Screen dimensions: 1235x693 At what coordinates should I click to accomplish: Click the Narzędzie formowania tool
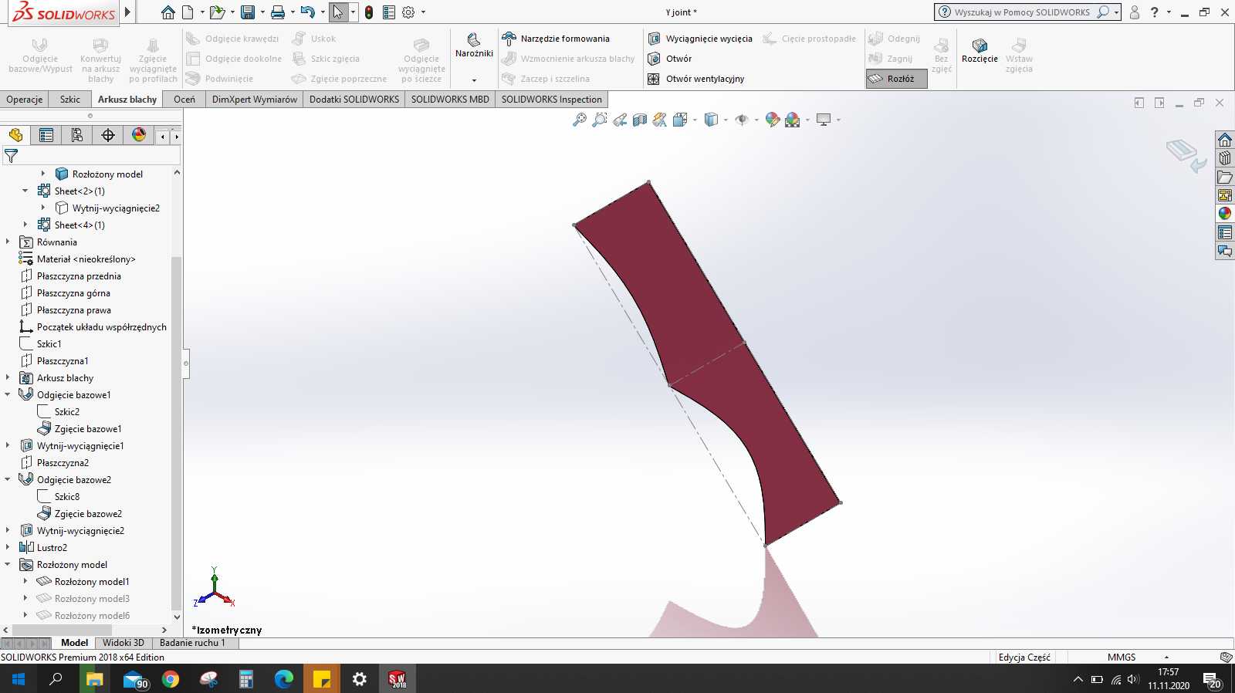point(556,39)
